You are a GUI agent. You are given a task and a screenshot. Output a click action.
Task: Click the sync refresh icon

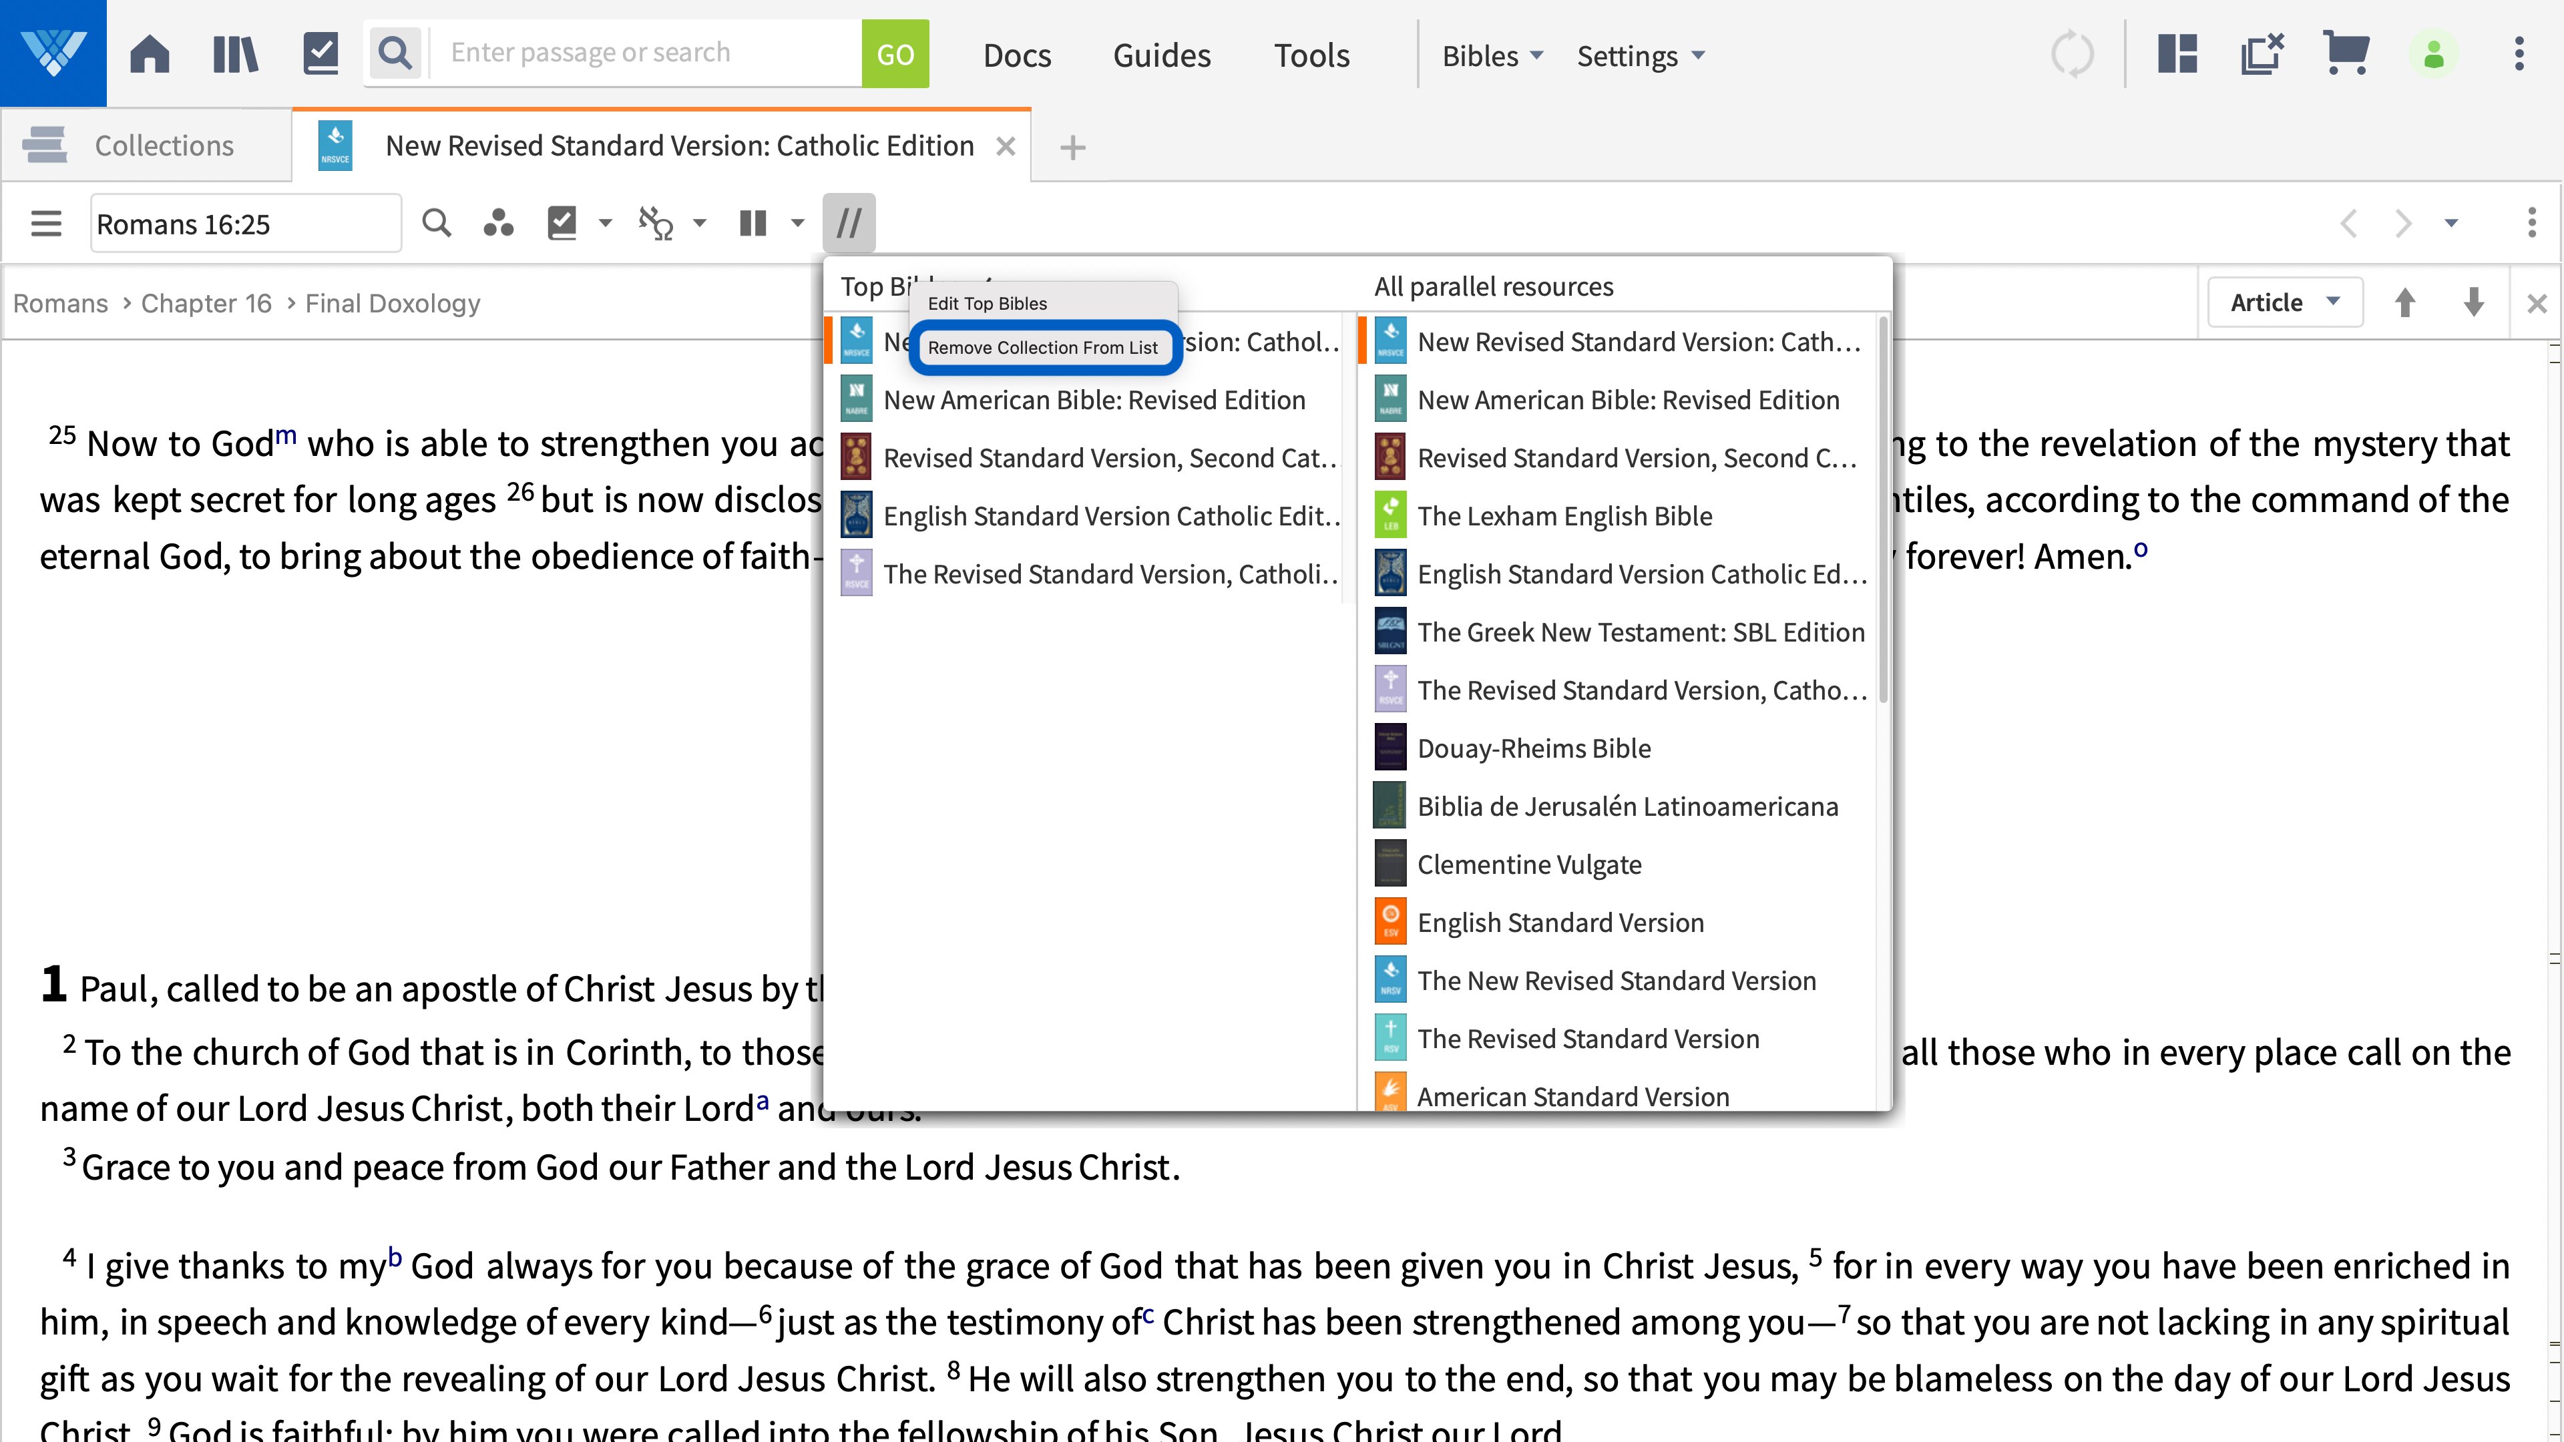point(2073,53)
